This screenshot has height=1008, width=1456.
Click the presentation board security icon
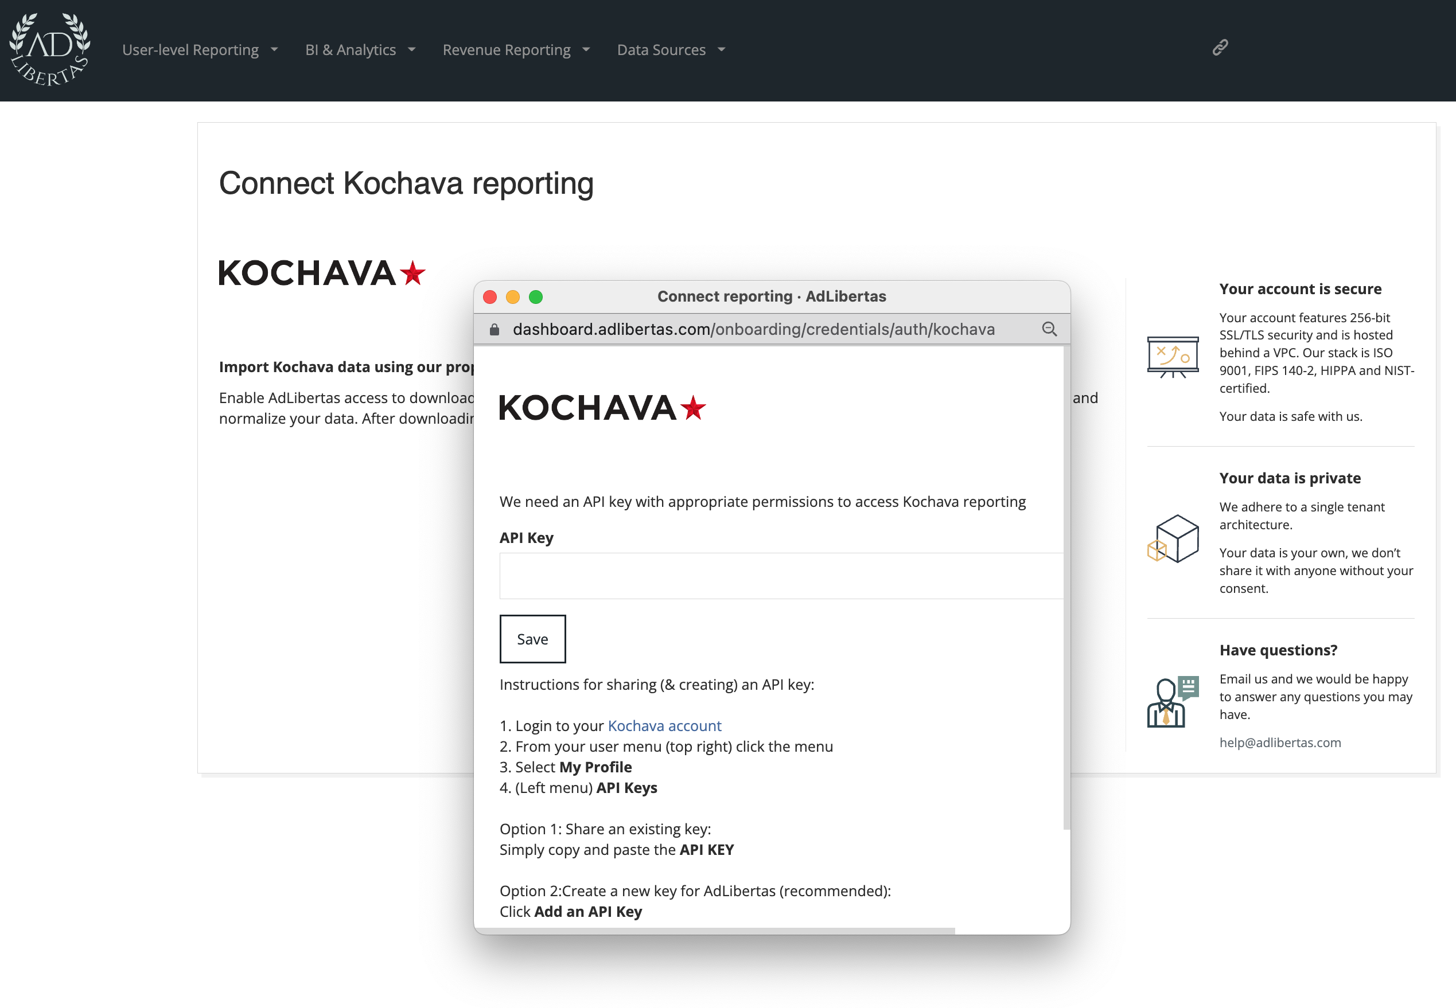coord(1172,357)
